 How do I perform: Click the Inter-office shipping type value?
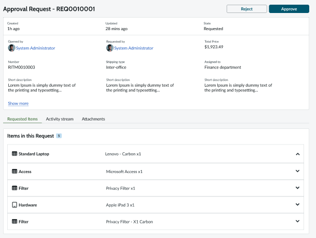point(116,68)
